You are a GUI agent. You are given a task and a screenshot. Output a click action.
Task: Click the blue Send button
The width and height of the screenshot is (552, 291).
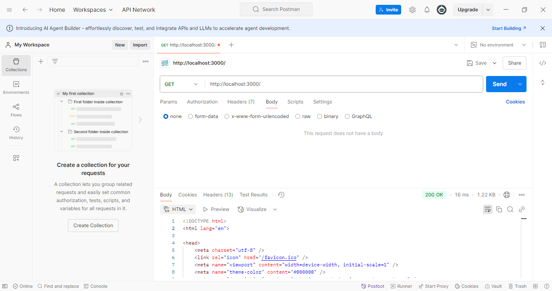[499, 84]
